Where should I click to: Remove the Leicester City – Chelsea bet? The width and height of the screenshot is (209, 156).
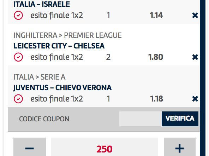pyautogui.click(x=195, y=57)
